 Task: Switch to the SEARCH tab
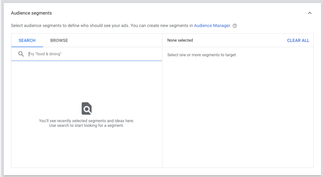click(x=27, y=40)
